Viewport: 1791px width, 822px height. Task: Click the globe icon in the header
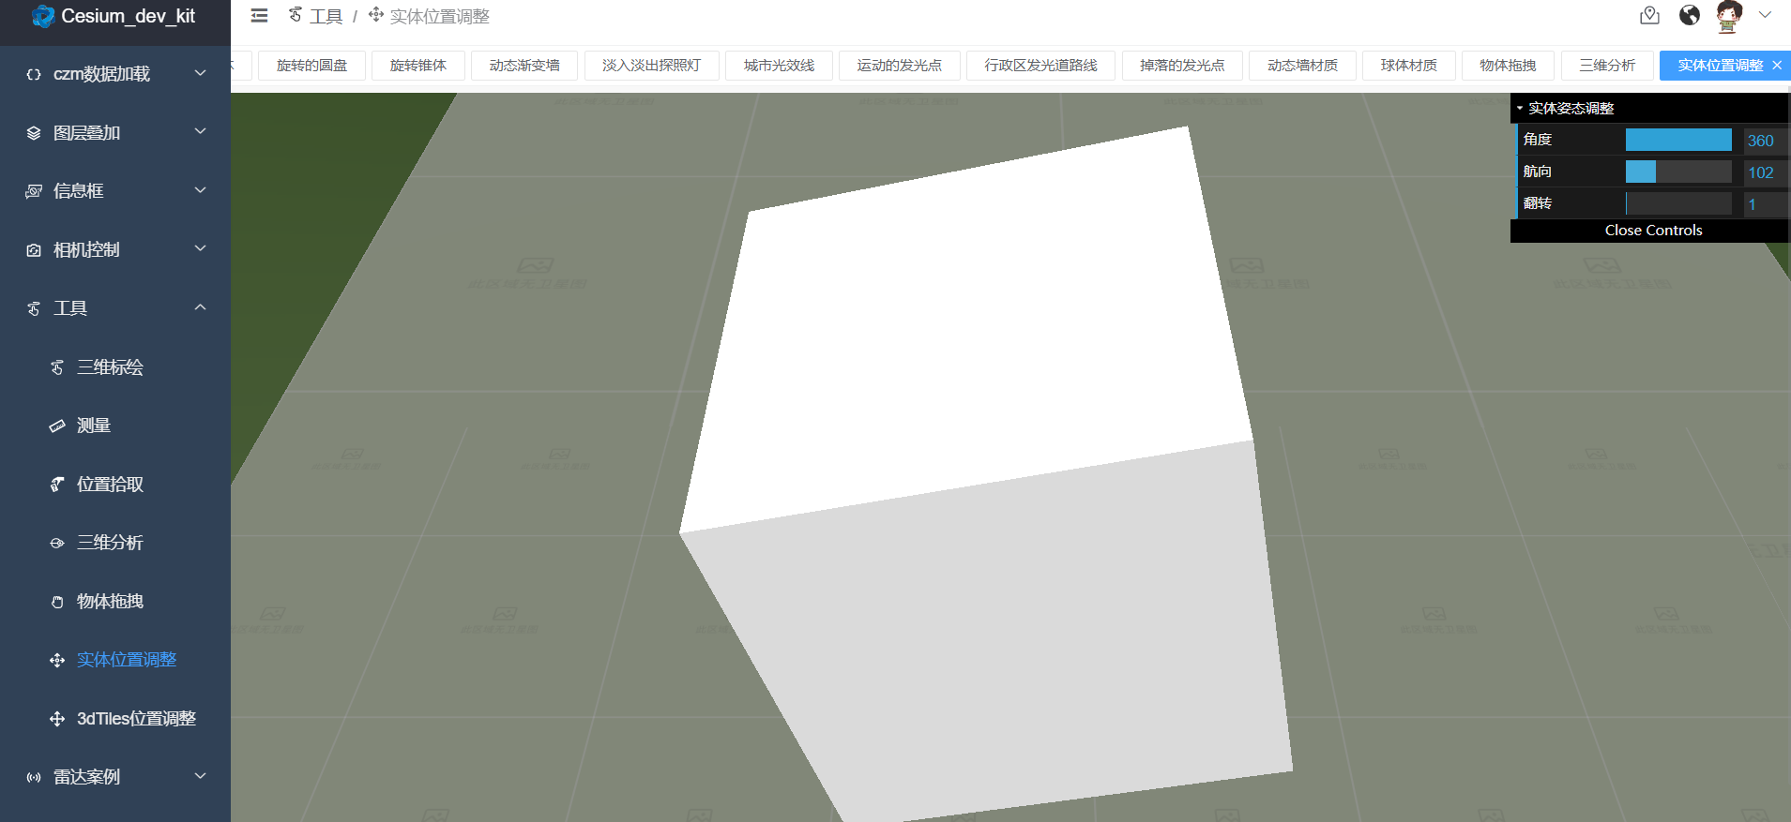coord(1690,15)
